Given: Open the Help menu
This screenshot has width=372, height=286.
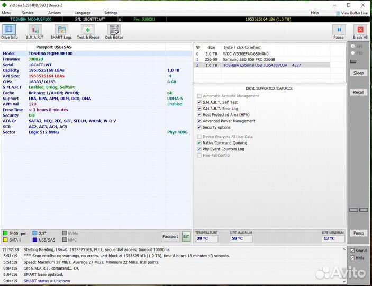Looking at the screenshot, I should (x=314, y=13).
